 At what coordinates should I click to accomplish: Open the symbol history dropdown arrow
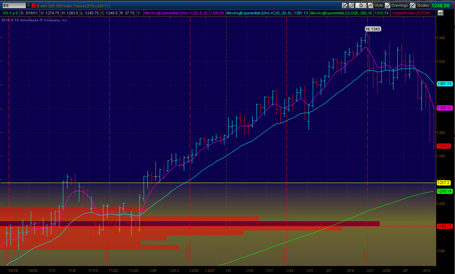point(28,5)
